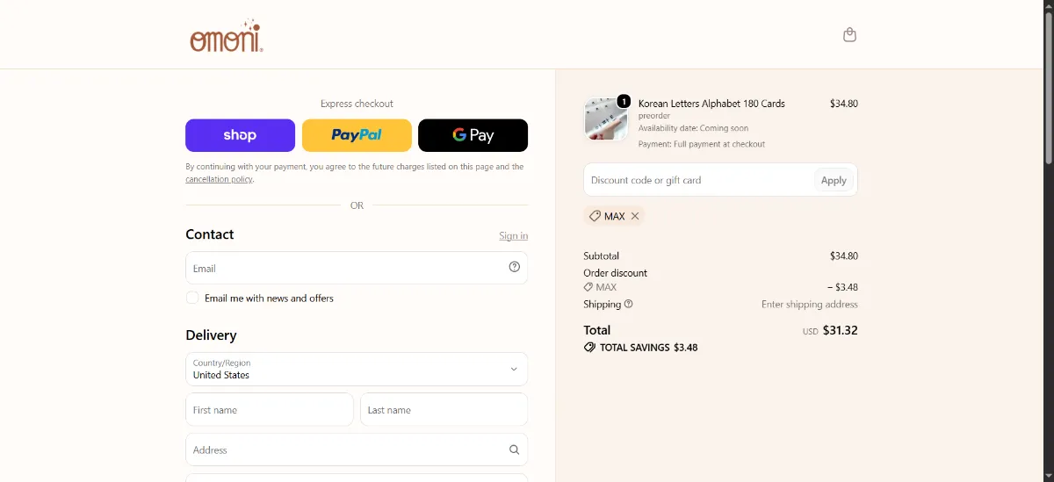Open the cancellation policy link
Viewport: 1054px width, 482px height.
click(x=219, y=179)
